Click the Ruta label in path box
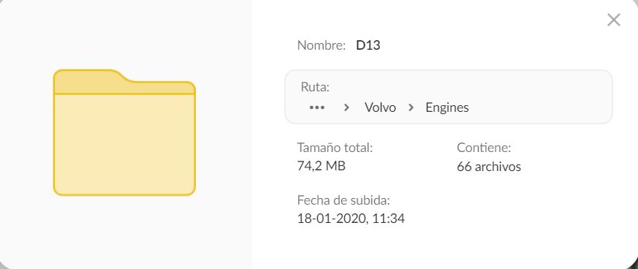Image resolution: width=638 pixels, height=269 pixels. [314, 87]
